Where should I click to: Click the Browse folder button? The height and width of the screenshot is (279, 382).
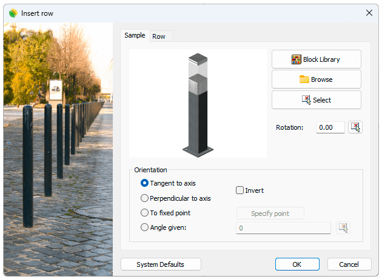click(x=316, y=79)
